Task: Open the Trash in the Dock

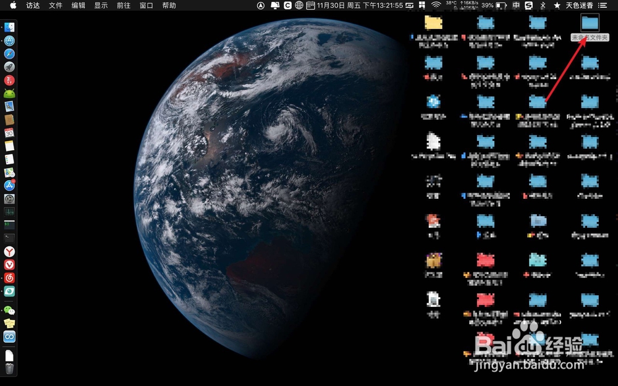Action: point(9,368)
